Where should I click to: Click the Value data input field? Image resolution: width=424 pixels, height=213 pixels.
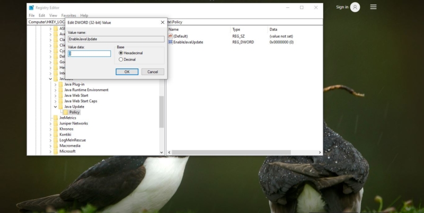click(89, 54)
